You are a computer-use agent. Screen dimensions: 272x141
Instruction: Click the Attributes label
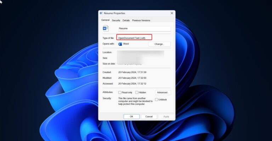108,92
